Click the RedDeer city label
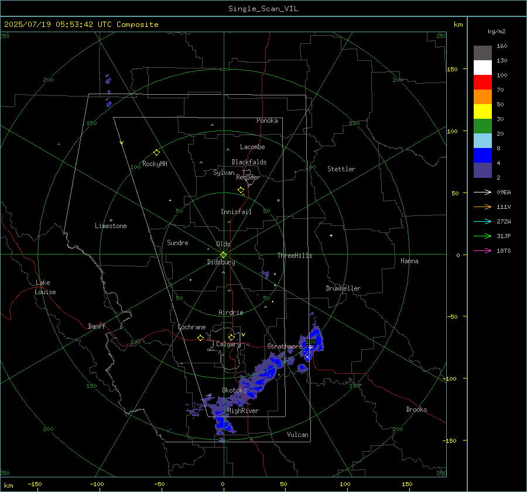Screen dimensions: 527x492 coord(248,177)
